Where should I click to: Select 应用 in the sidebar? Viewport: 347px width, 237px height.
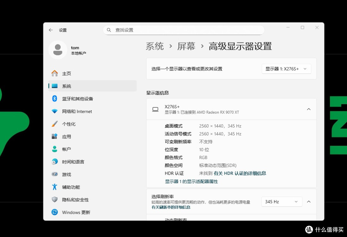click(x=93, y=136)
